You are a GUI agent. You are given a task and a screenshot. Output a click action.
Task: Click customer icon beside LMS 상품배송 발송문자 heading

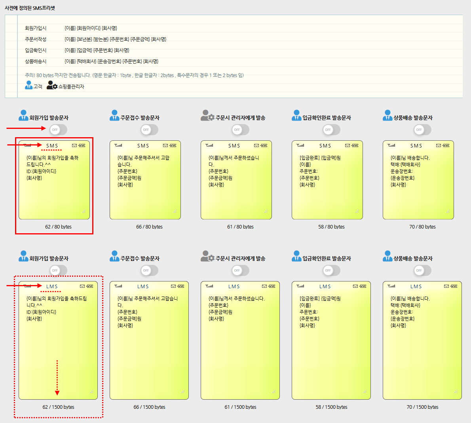point(387,256)
